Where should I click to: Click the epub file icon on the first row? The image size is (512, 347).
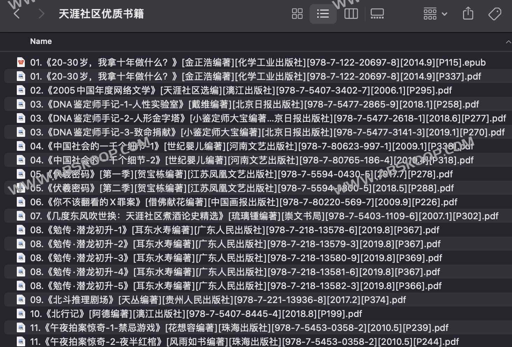(21, 62)
